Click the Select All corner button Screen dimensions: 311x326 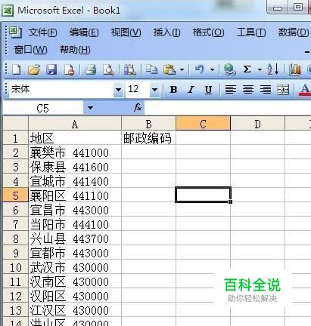(16, 123)
